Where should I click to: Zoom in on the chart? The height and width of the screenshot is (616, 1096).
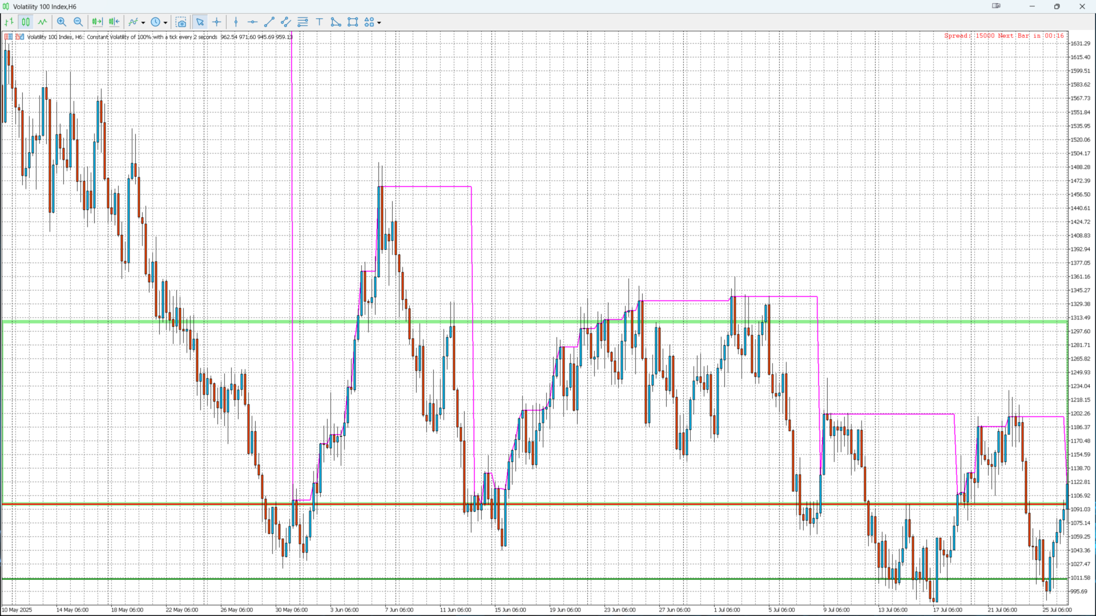click(x=62, y=22)
